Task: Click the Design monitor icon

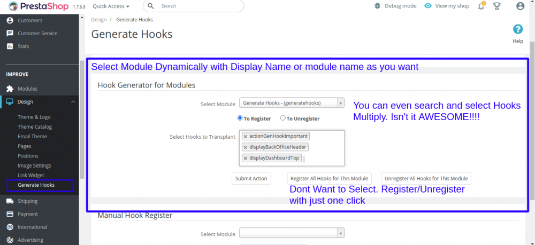Action: click(10, 102)
